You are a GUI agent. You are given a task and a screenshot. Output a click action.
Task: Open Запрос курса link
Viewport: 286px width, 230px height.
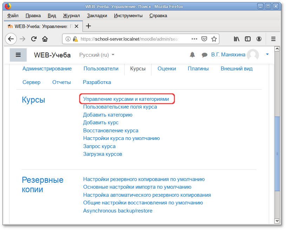click(x=99, y=146)
